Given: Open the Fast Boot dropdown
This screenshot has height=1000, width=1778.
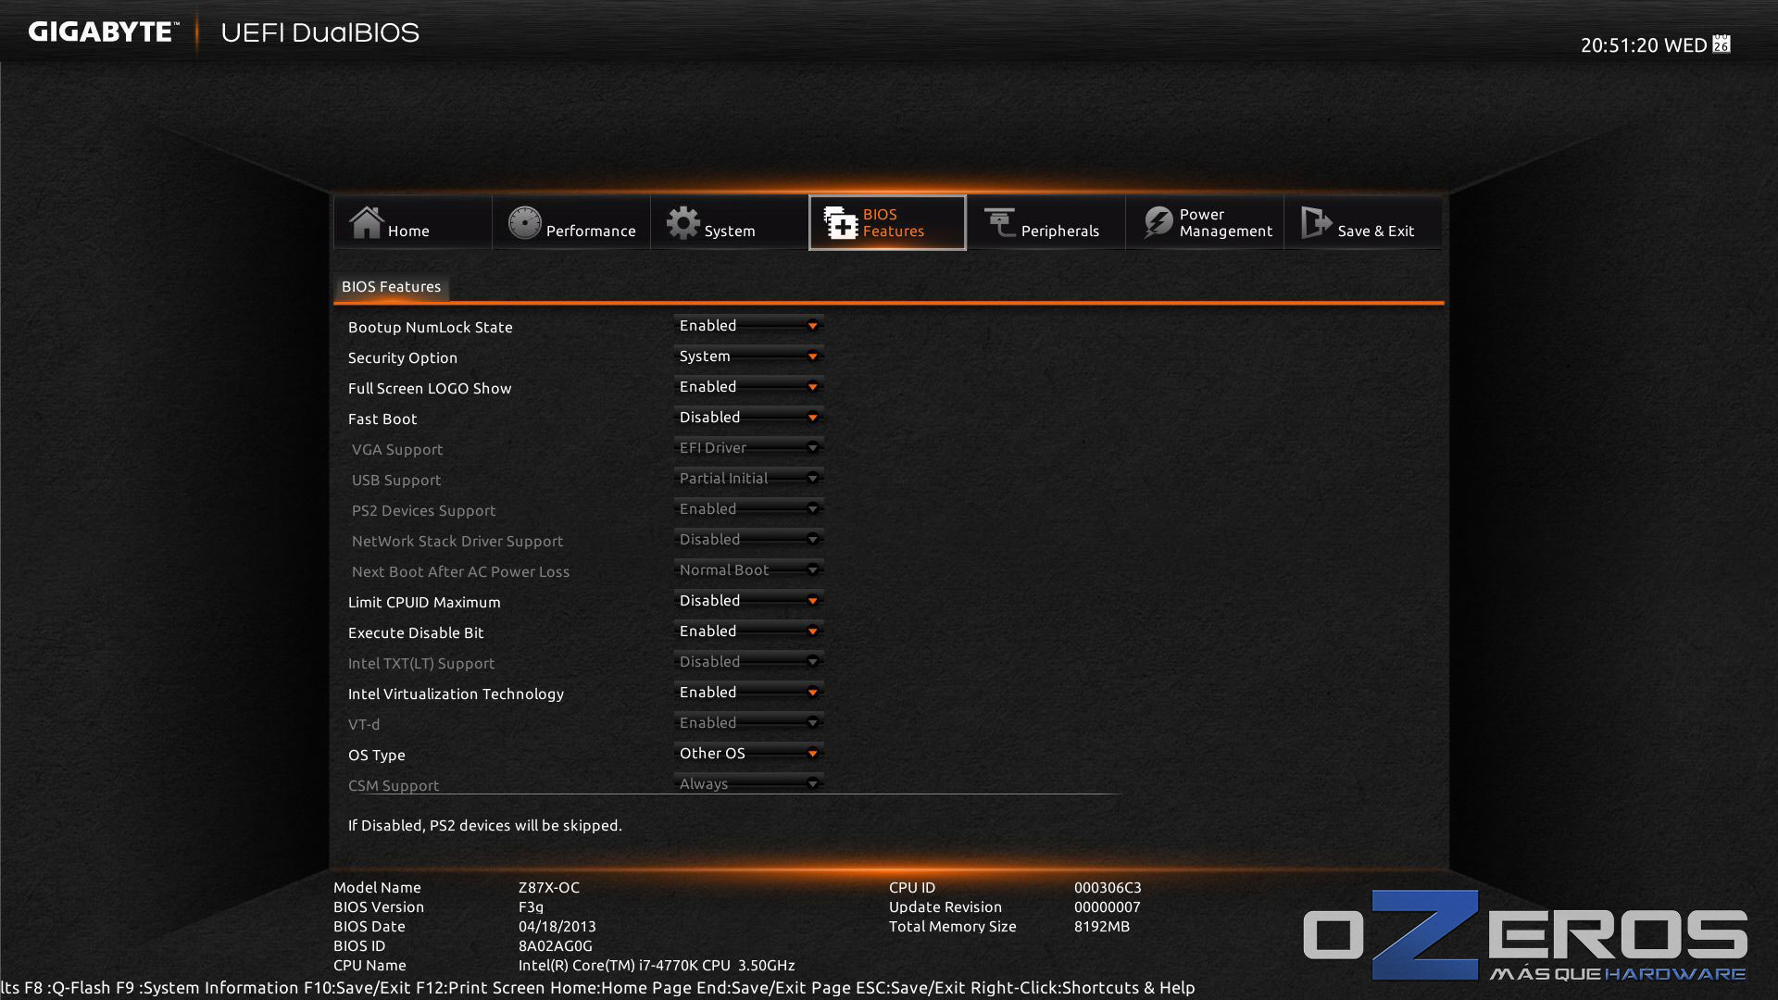Looking at the screenshot, I should click(748, 418).
